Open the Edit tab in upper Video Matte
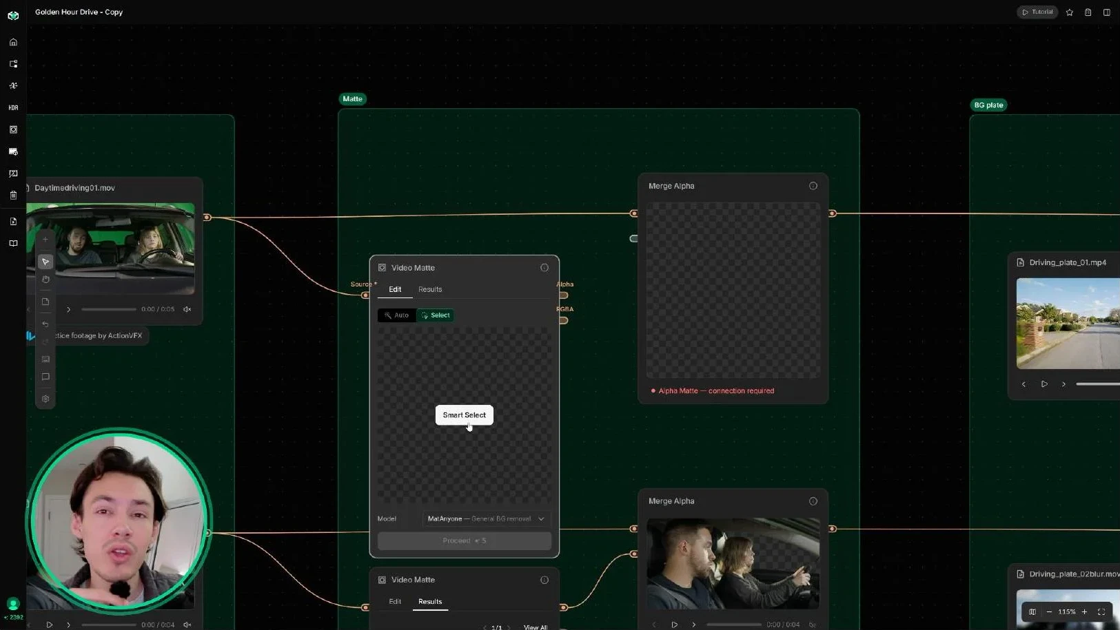This screenshot has width=1120, height=630. [x=395, y=289]
